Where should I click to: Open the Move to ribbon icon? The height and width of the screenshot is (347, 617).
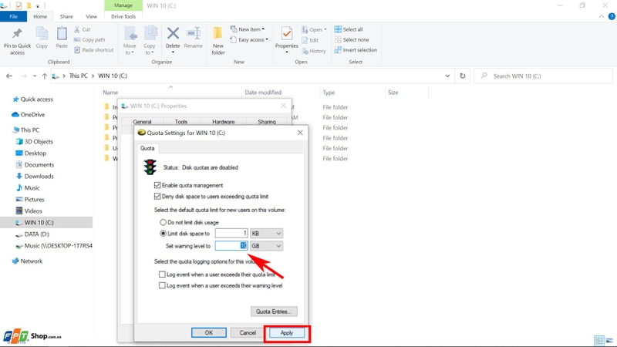pos(130,34)
